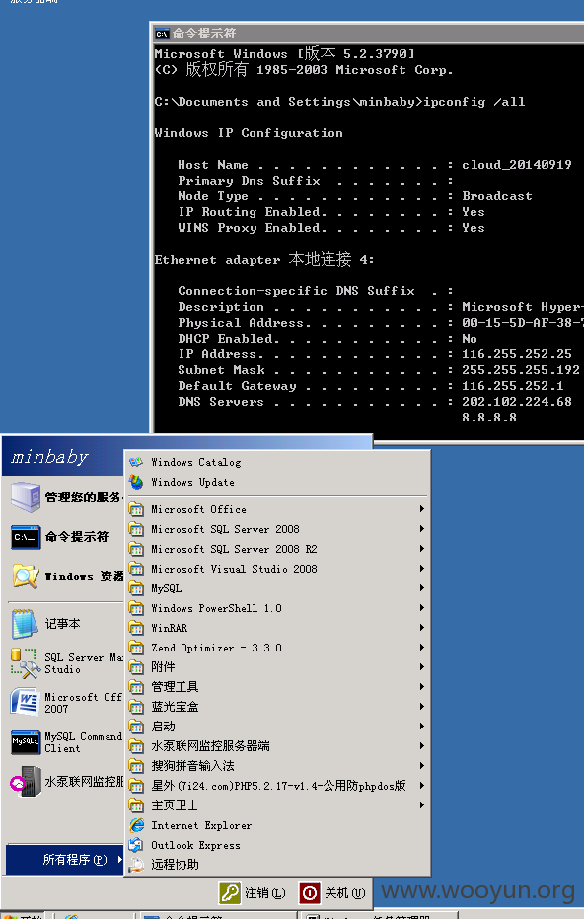Expand 管理工具 submenu arrow
584x919 pixels.
point(422,686)
